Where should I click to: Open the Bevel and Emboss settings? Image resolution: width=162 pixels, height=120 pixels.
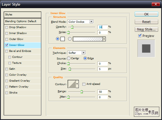(20, 51)
